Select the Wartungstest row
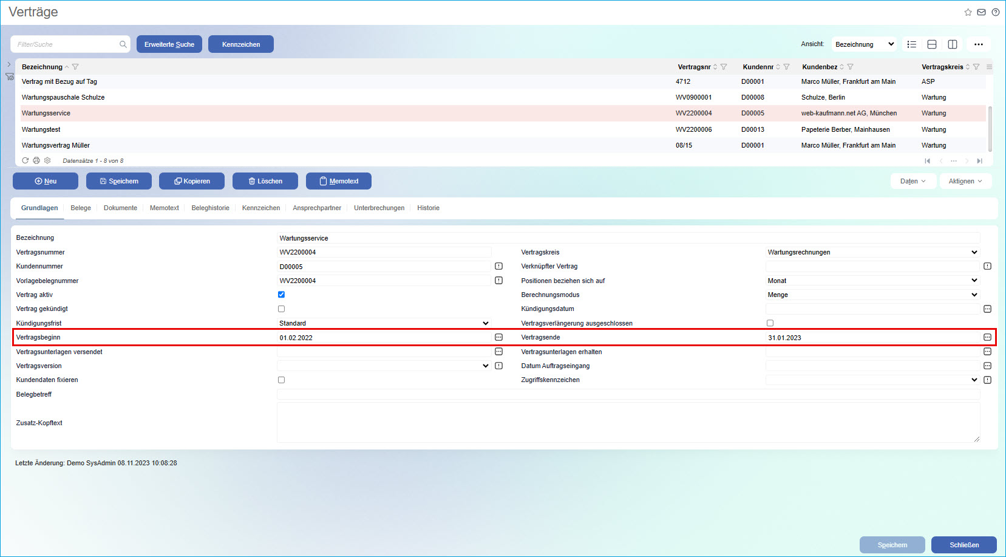The height and width of the screenshot is (557, 1006). [x=503, y=129]
